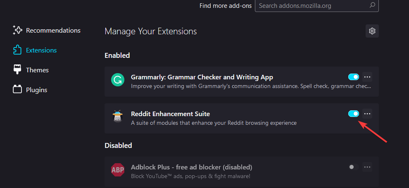The width and height of the screenshot is (409, 188).
Task: Click the Recommendations sparkle icon
Action: click(x=17, y=30)
